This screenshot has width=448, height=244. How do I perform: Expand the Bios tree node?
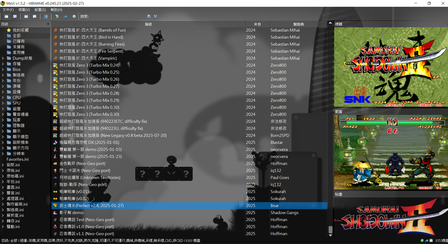[x=3, y=69]
